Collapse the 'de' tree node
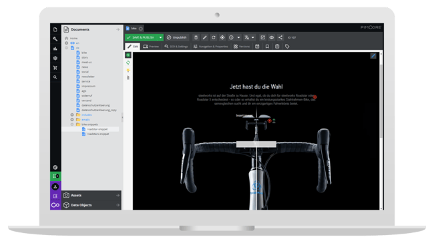This screenshot has height=243, width=434. (x=66, y=48)
